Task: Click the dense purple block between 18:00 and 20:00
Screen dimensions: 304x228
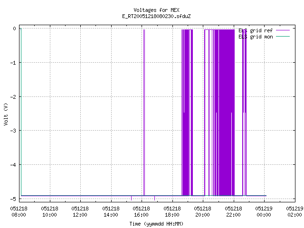Action: point(187,113)
